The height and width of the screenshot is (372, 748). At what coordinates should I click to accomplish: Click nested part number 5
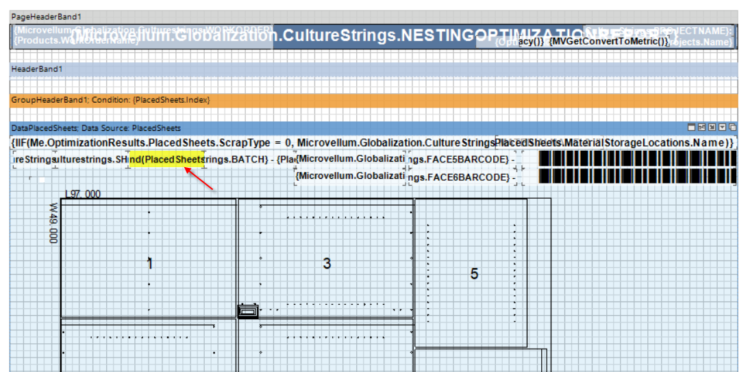click(474, 274)
